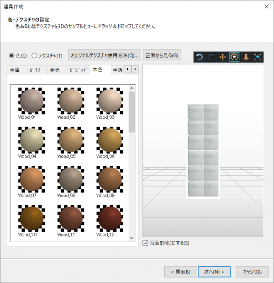Viewport: 274px width, 283px height.
Task: Select the テクスチャ(T) radio button
Action: [34, 56]
